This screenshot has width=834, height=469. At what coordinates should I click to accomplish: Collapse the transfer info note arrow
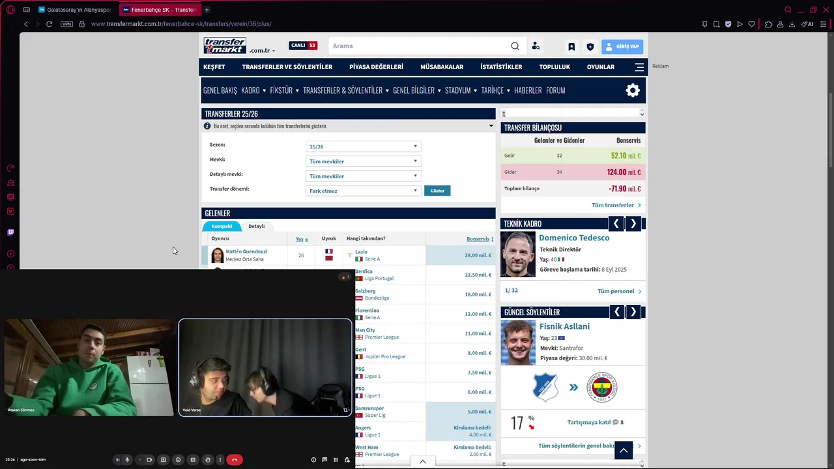[491, 126]
